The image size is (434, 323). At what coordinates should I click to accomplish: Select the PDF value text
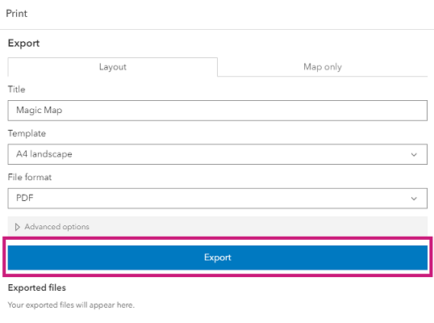(25, 198)
